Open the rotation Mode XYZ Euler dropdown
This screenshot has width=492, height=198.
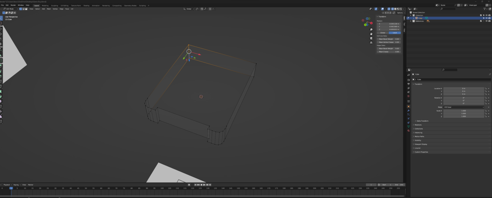point(464,107)
